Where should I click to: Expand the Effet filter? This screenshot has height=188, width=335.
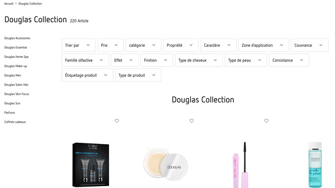coord(125,60)
